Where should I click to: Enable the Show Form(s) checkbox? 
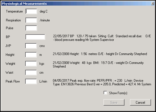105,93
